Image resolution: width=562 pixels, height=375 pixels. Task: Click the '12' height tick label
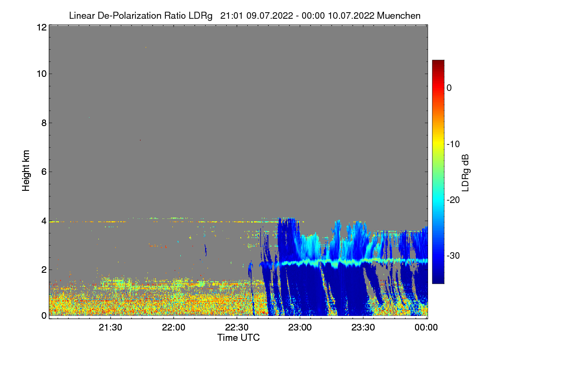tap(41, 27)
